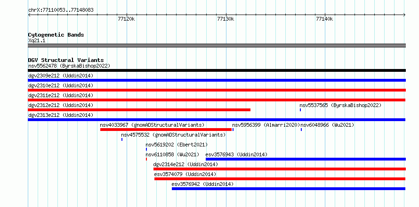Open nsv5956399 (Almarri2020) label

coord(266,125)
